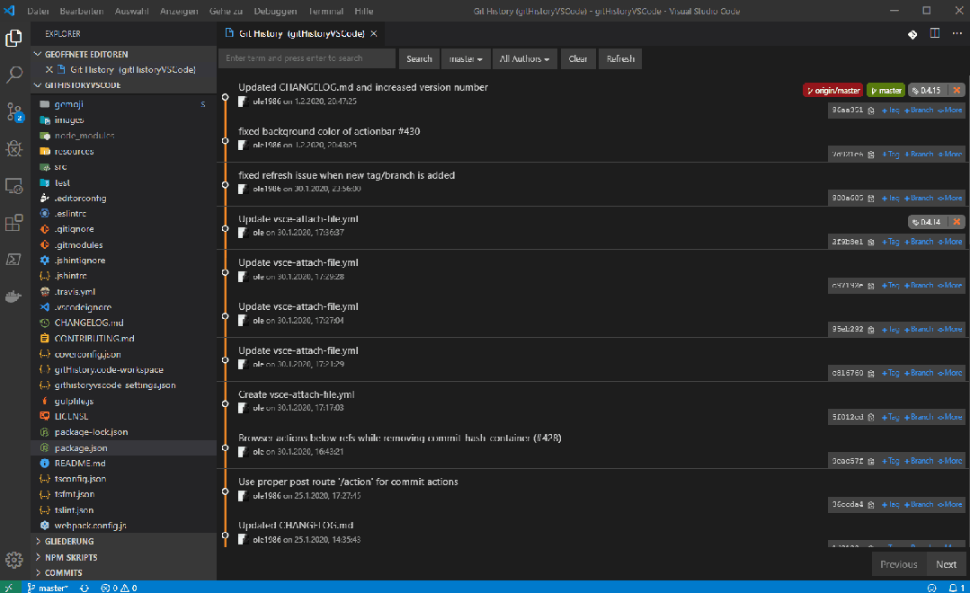Go to the Previous page of commits
Viewport: 970px width, 593px height.
coord(899,564)
